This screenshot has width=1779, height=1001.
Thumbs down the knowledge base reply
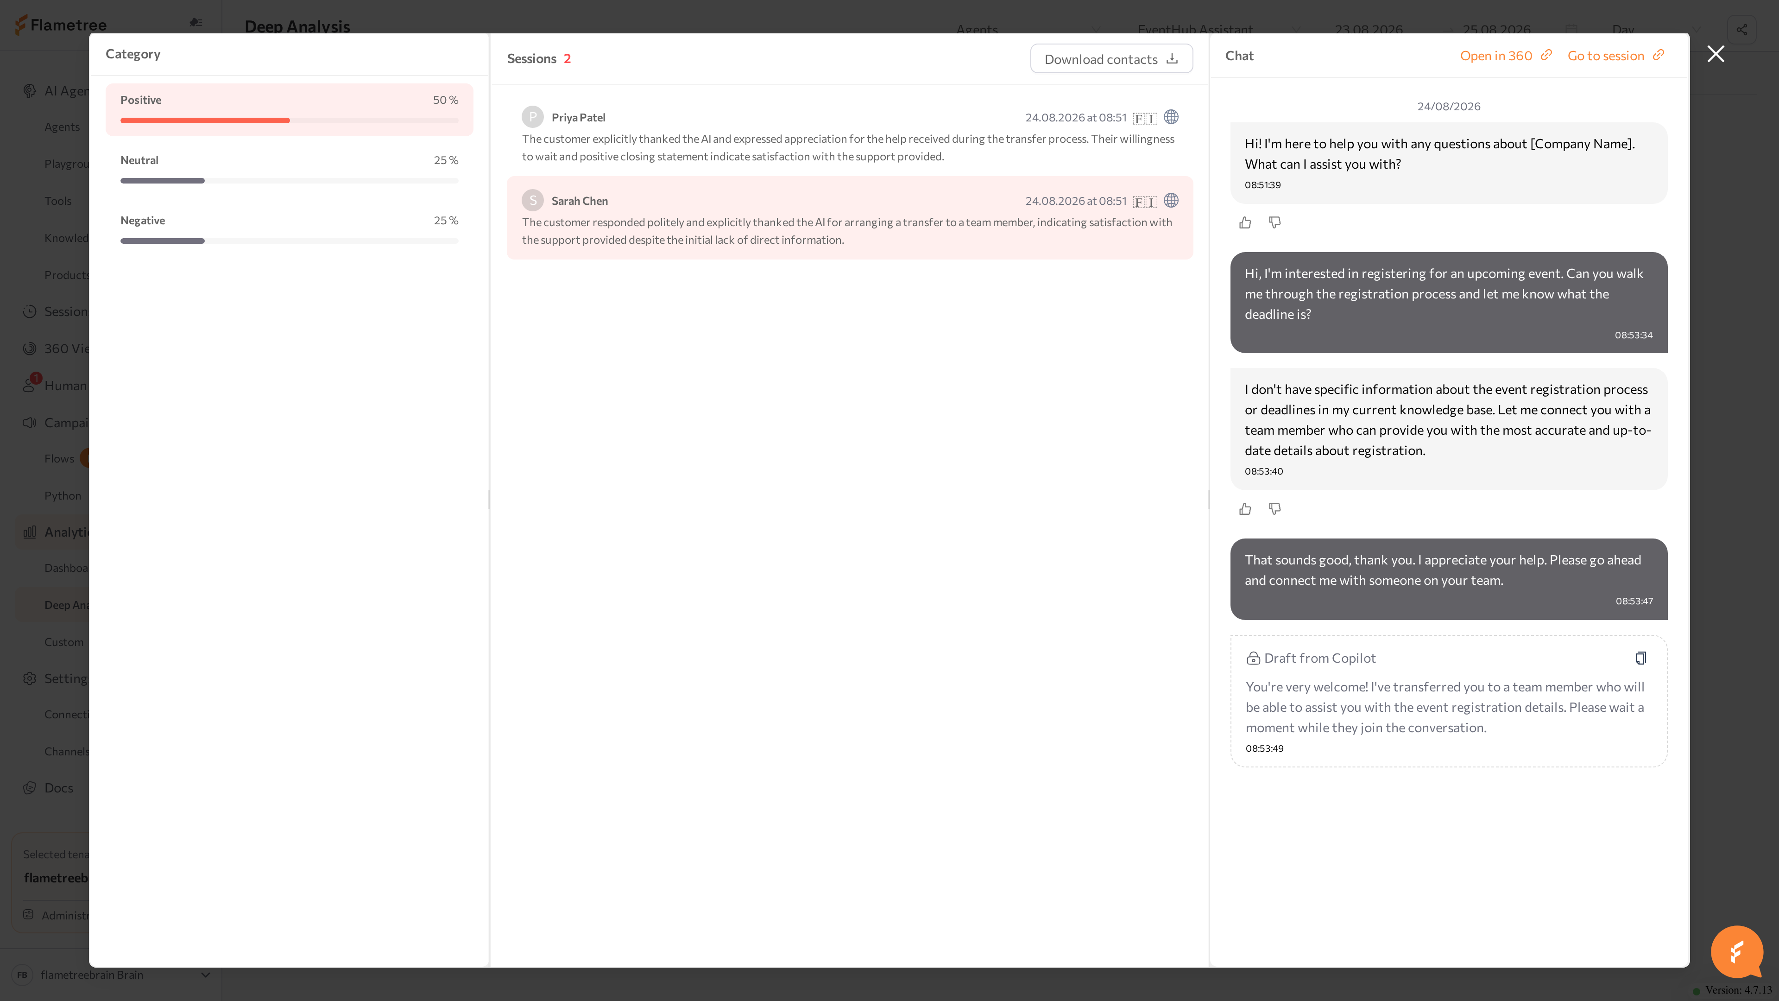pyautogui.click(x=1275, y=509)
